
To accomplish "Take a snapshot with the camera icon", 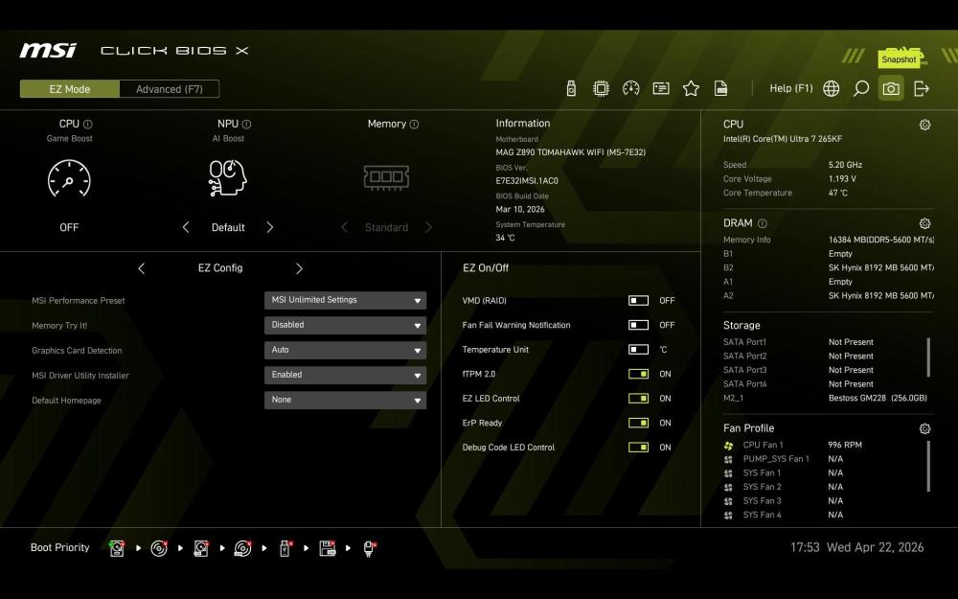I will click(891, 88).
